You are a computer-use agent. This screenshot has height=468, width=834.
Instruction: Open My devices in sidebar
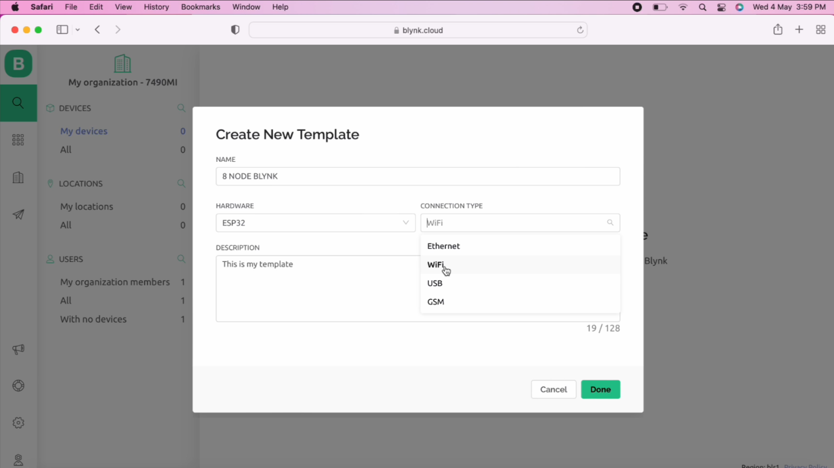tap(84, 131)
